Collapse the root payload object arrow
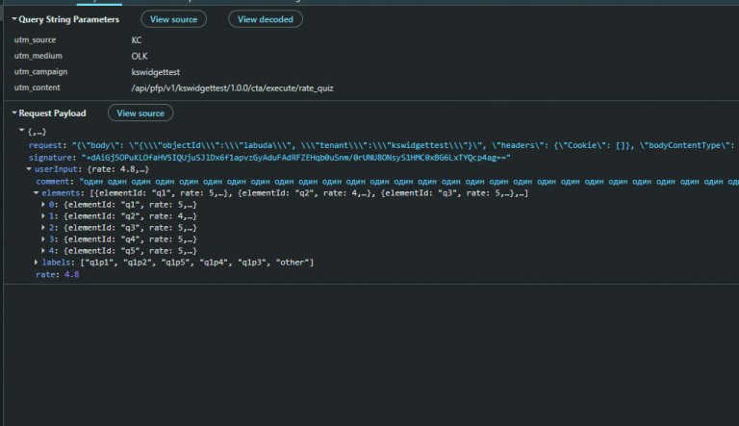Image resolution: width=739 pixels, height=426 pixels. pyautogui.click(x=22, y=131)
